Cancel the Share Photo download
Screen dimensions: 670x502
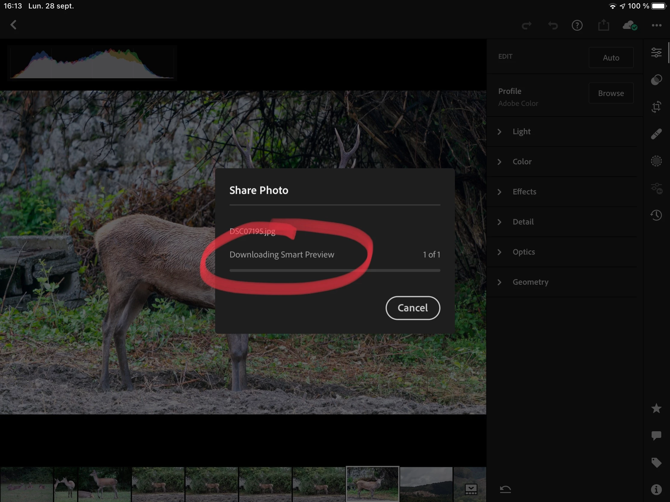[x=412, y=308]
